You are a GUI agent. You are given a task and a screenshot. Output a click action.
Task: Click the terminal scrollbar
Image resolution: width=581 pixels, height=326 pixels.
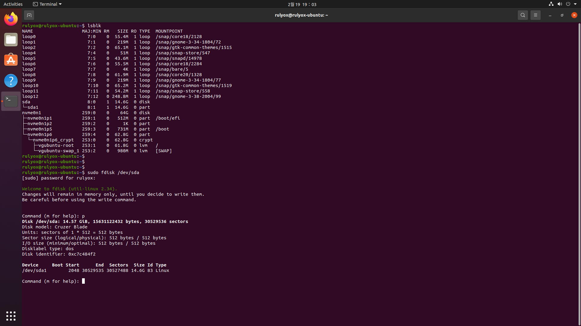579,174
